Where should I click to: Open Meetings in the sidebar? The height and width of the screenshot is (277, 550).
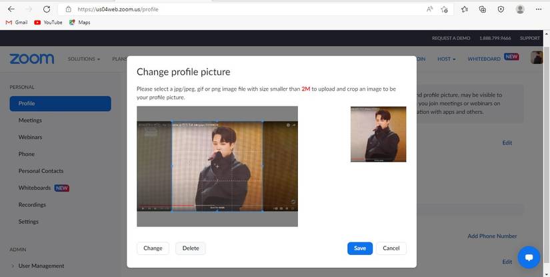(x=30, y=120)
